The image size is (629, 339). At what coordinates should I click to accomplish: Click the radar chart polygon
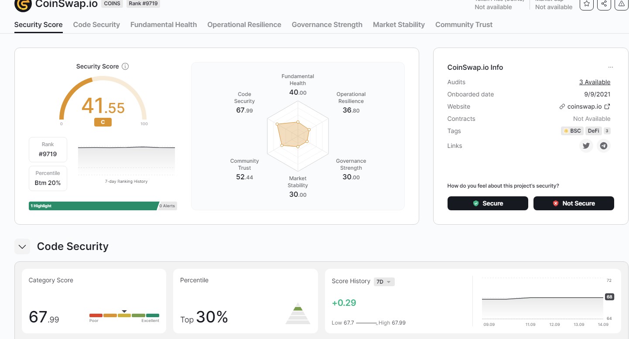293,134
